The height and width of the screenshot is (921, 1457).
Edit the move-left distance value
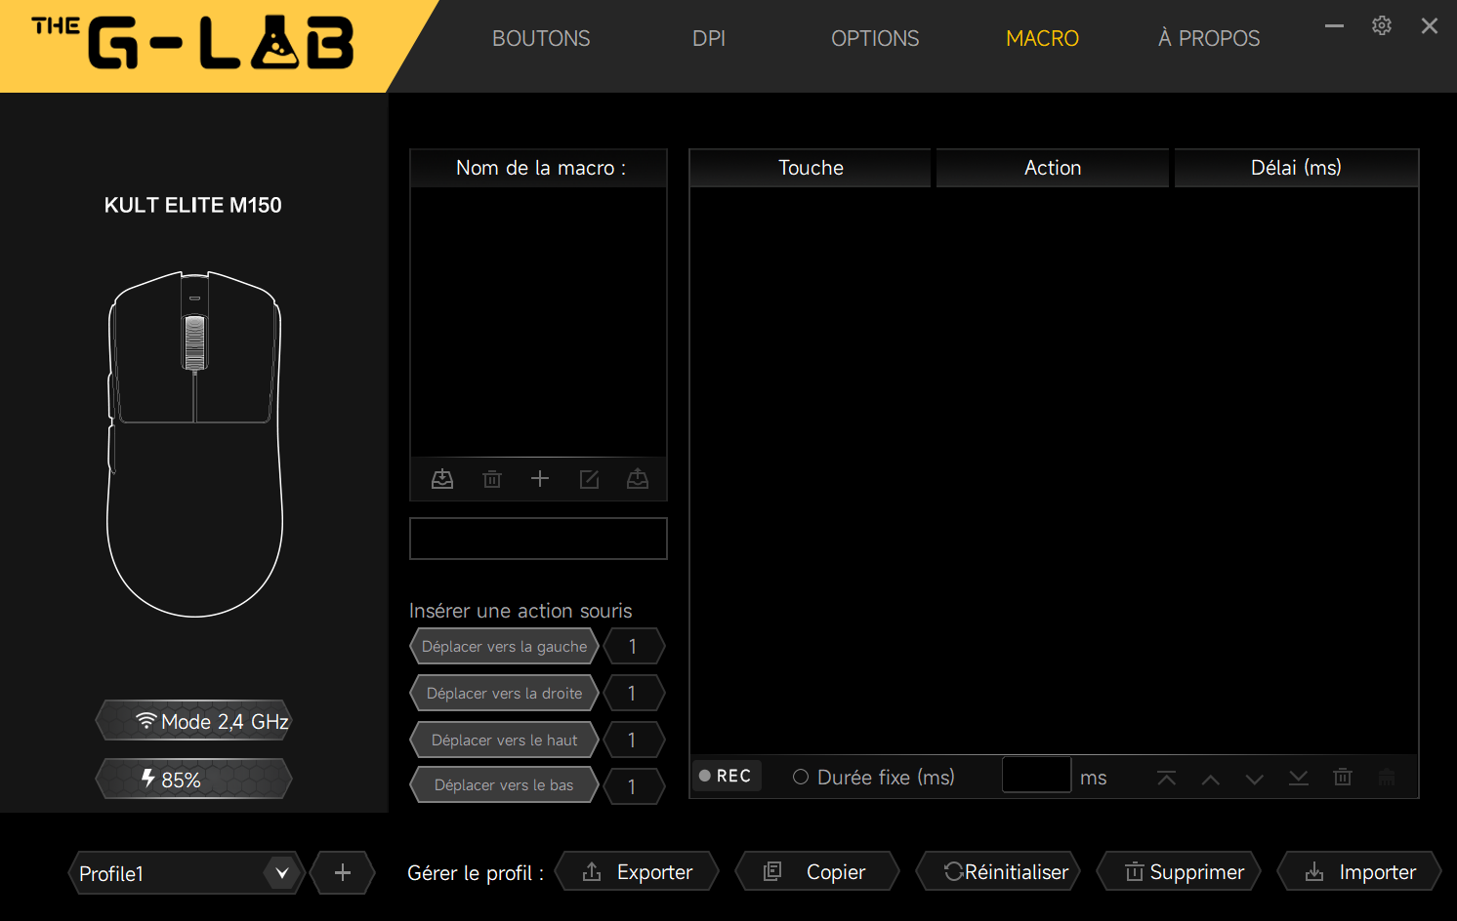point(635,646)
